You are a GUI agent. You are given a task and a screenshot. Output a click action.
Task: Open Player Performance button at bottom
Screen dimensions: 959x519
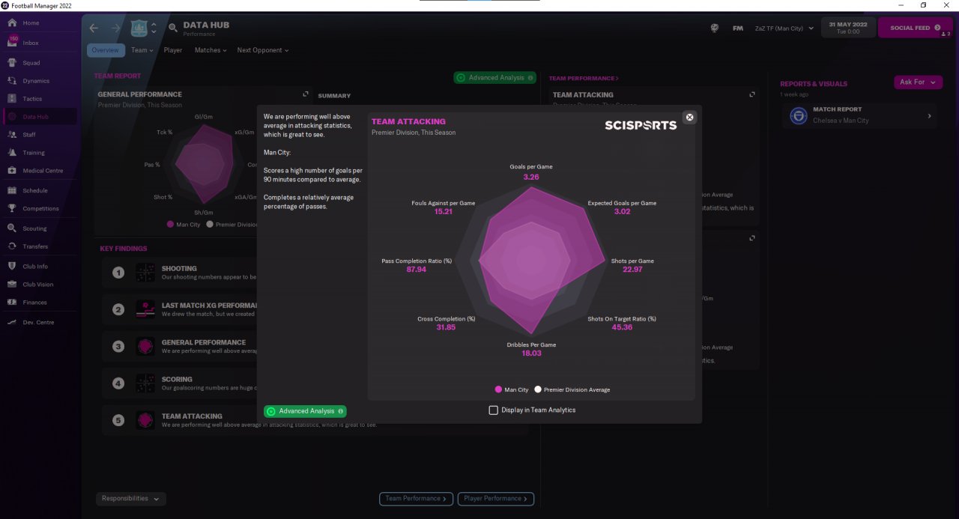pyautogui.click(x=496, y=499)
